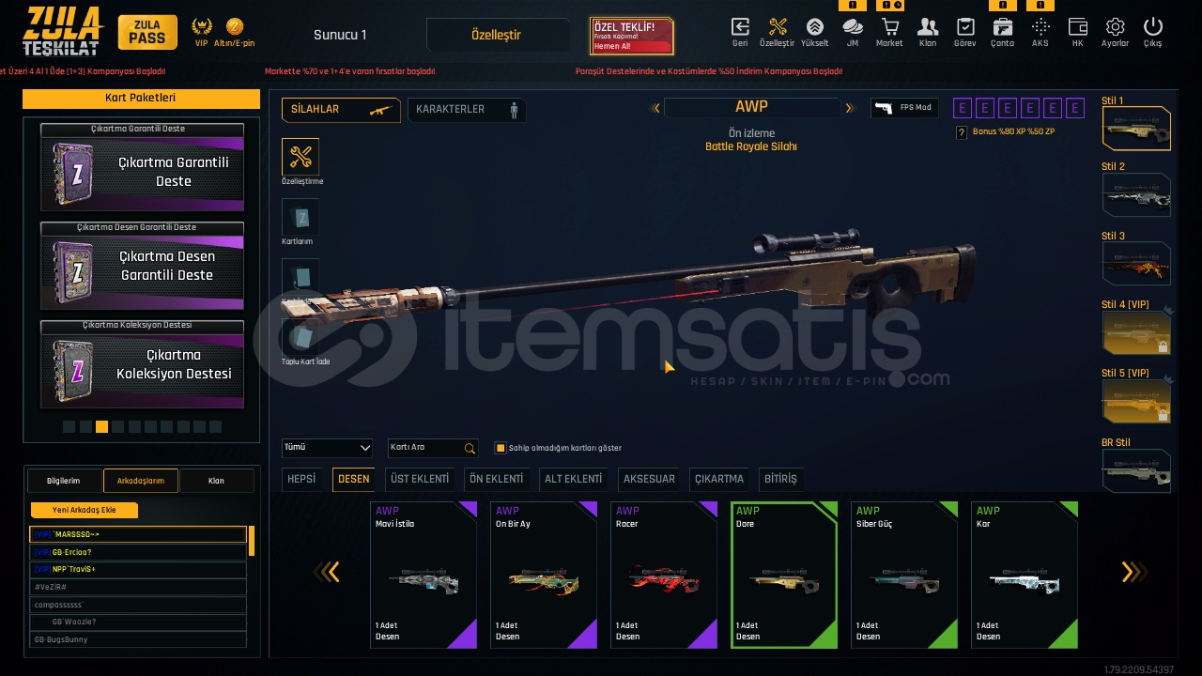Open ÖZEL TEKLİF offer banner
Viewport: 1202px width, 676px height.
point(632,36)
